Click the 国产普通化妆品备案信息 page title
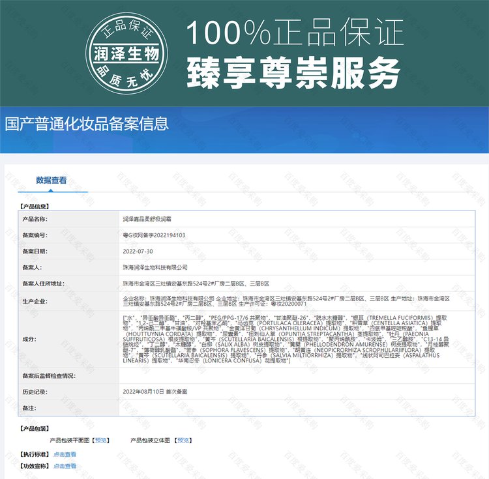The image size is (489, 479). click(87, 124)
